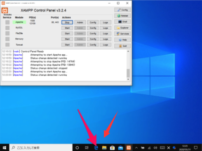Open Cortana from the taskbar
Image resolution: width=202 pixels, height=151 pixels.
[x=77, y=148]
